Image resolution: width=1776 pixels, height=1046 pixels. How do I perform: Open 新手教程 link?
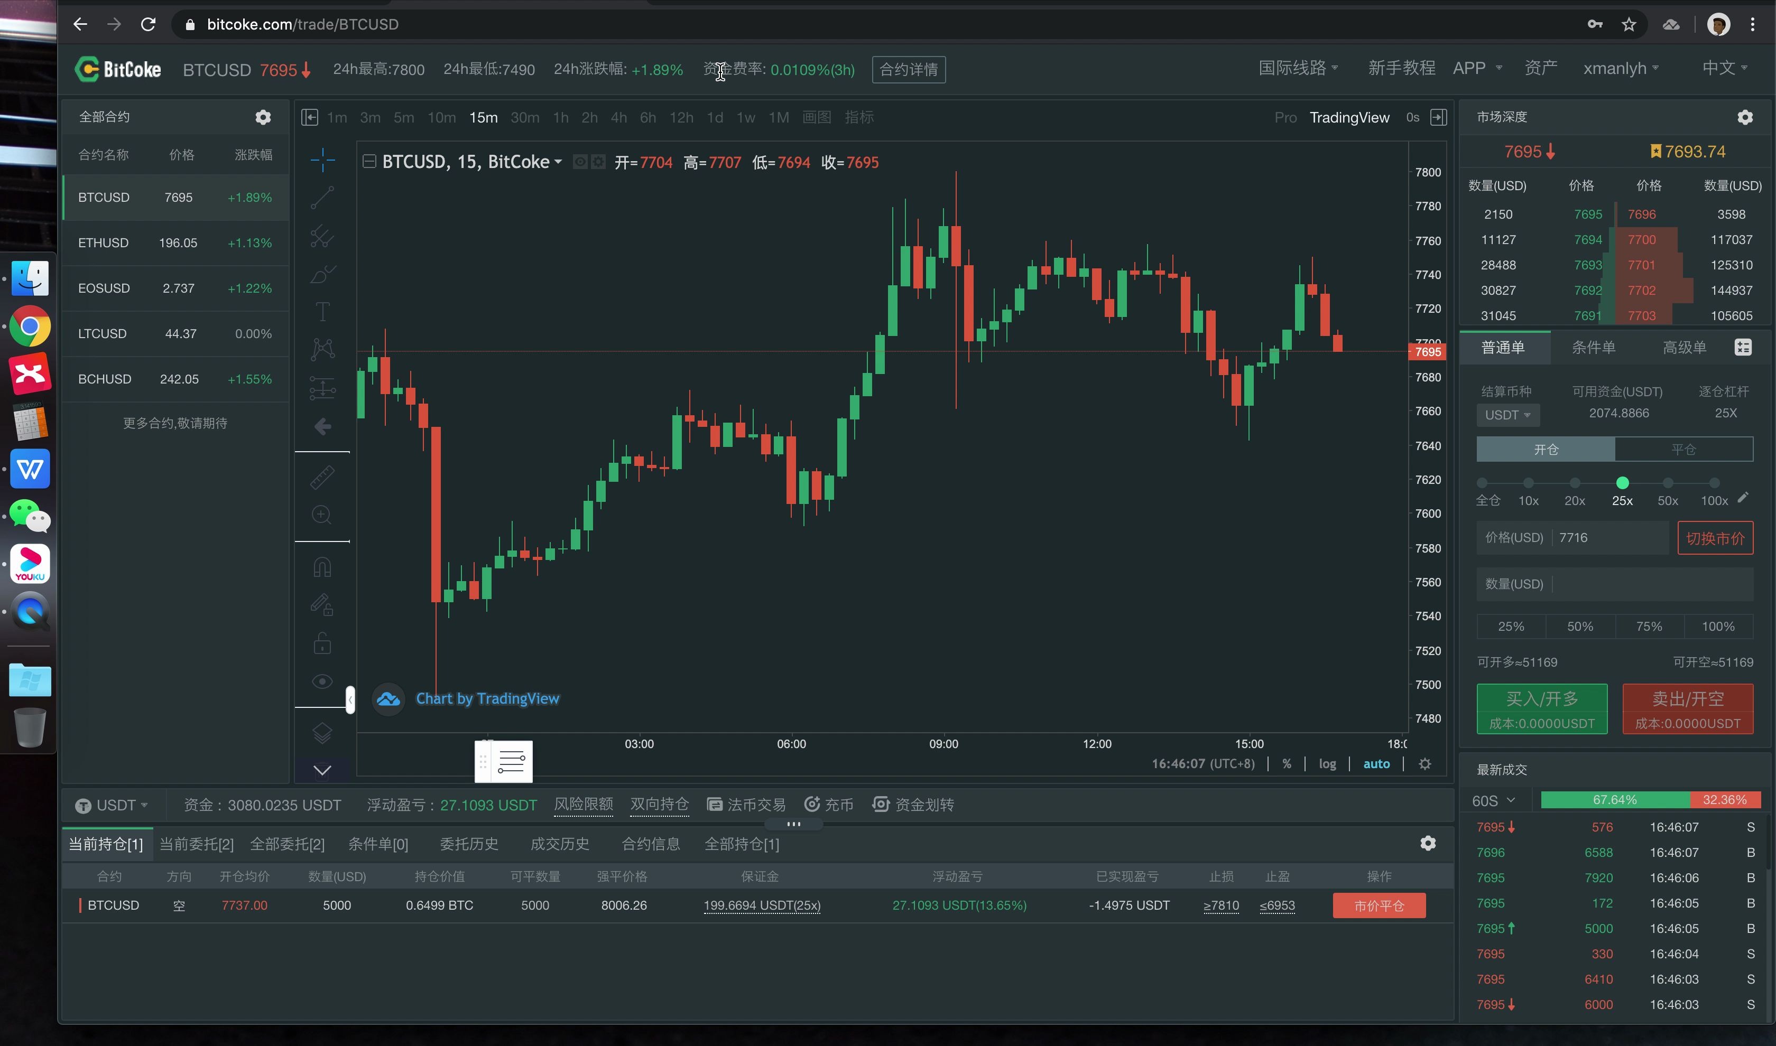1401,68
